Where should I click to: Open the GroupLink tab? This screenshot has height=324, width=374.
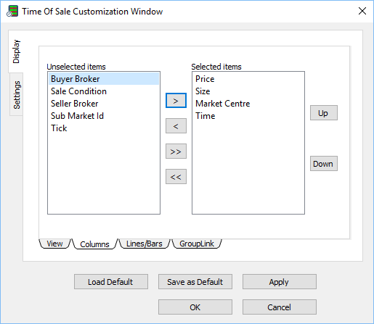[197, 244]
